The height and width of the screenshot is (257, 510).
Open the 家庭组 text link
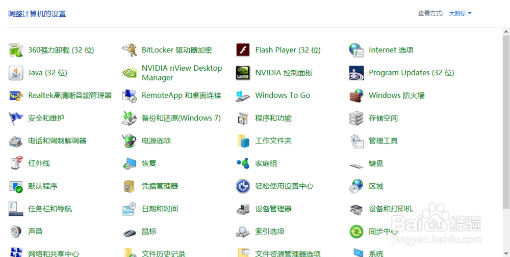[266, 163]
